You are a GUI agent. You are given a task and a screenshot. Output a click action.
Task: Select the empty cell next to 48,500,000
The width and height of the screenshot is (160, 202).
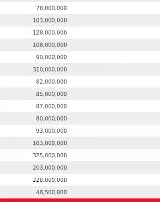115,192
